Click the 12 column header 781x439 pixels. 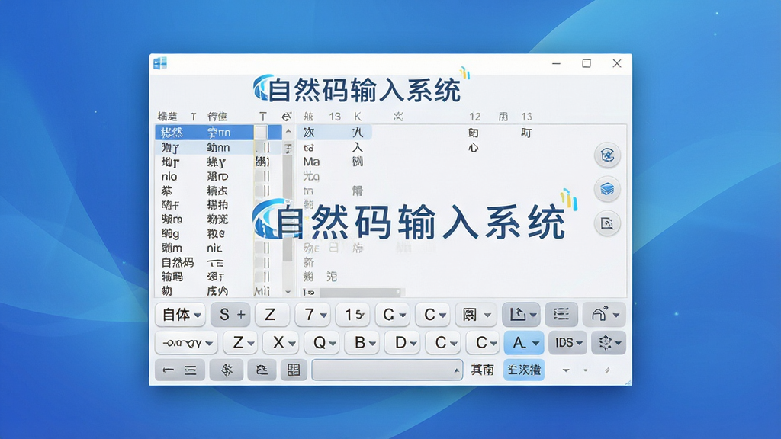click(474, 117)
